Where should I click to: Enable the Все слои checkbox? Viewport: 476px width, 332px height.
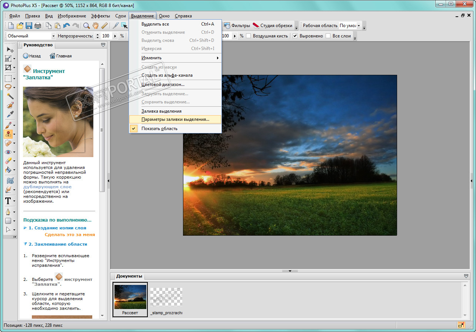point(328,36)
